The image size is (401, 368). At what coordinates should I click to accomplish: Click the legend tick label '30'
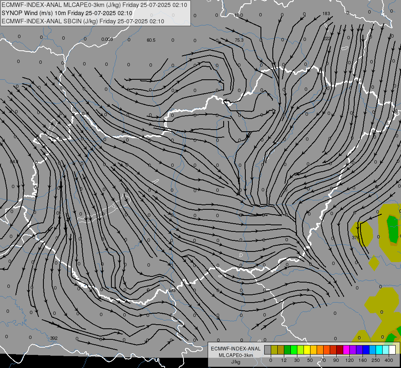coord(297,360)
